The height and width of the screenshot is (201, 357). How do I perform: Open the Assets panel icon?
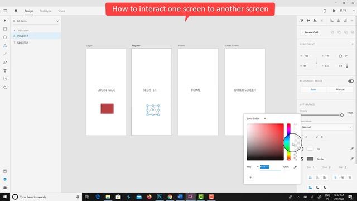(5, 171)
